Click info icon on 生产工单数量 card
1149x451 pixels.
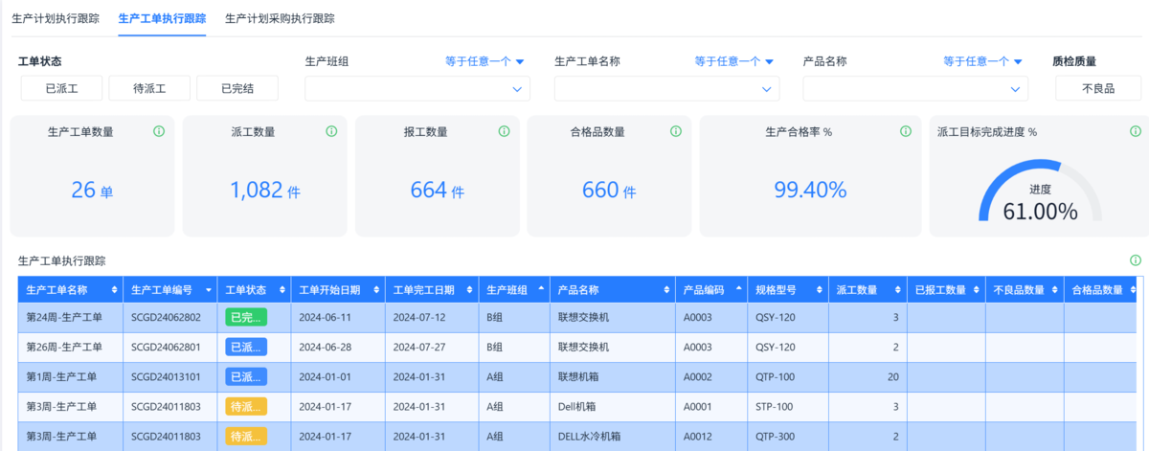159,131
